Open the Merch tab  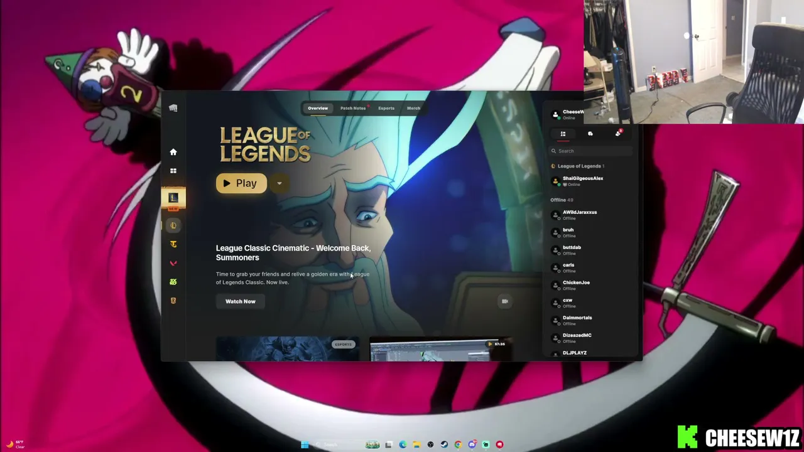coord(413,108)
